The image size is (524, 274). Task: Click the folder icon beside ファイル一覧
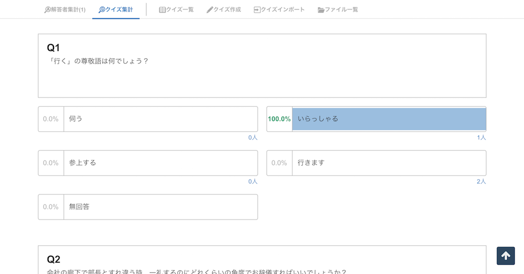click(321, 10)
